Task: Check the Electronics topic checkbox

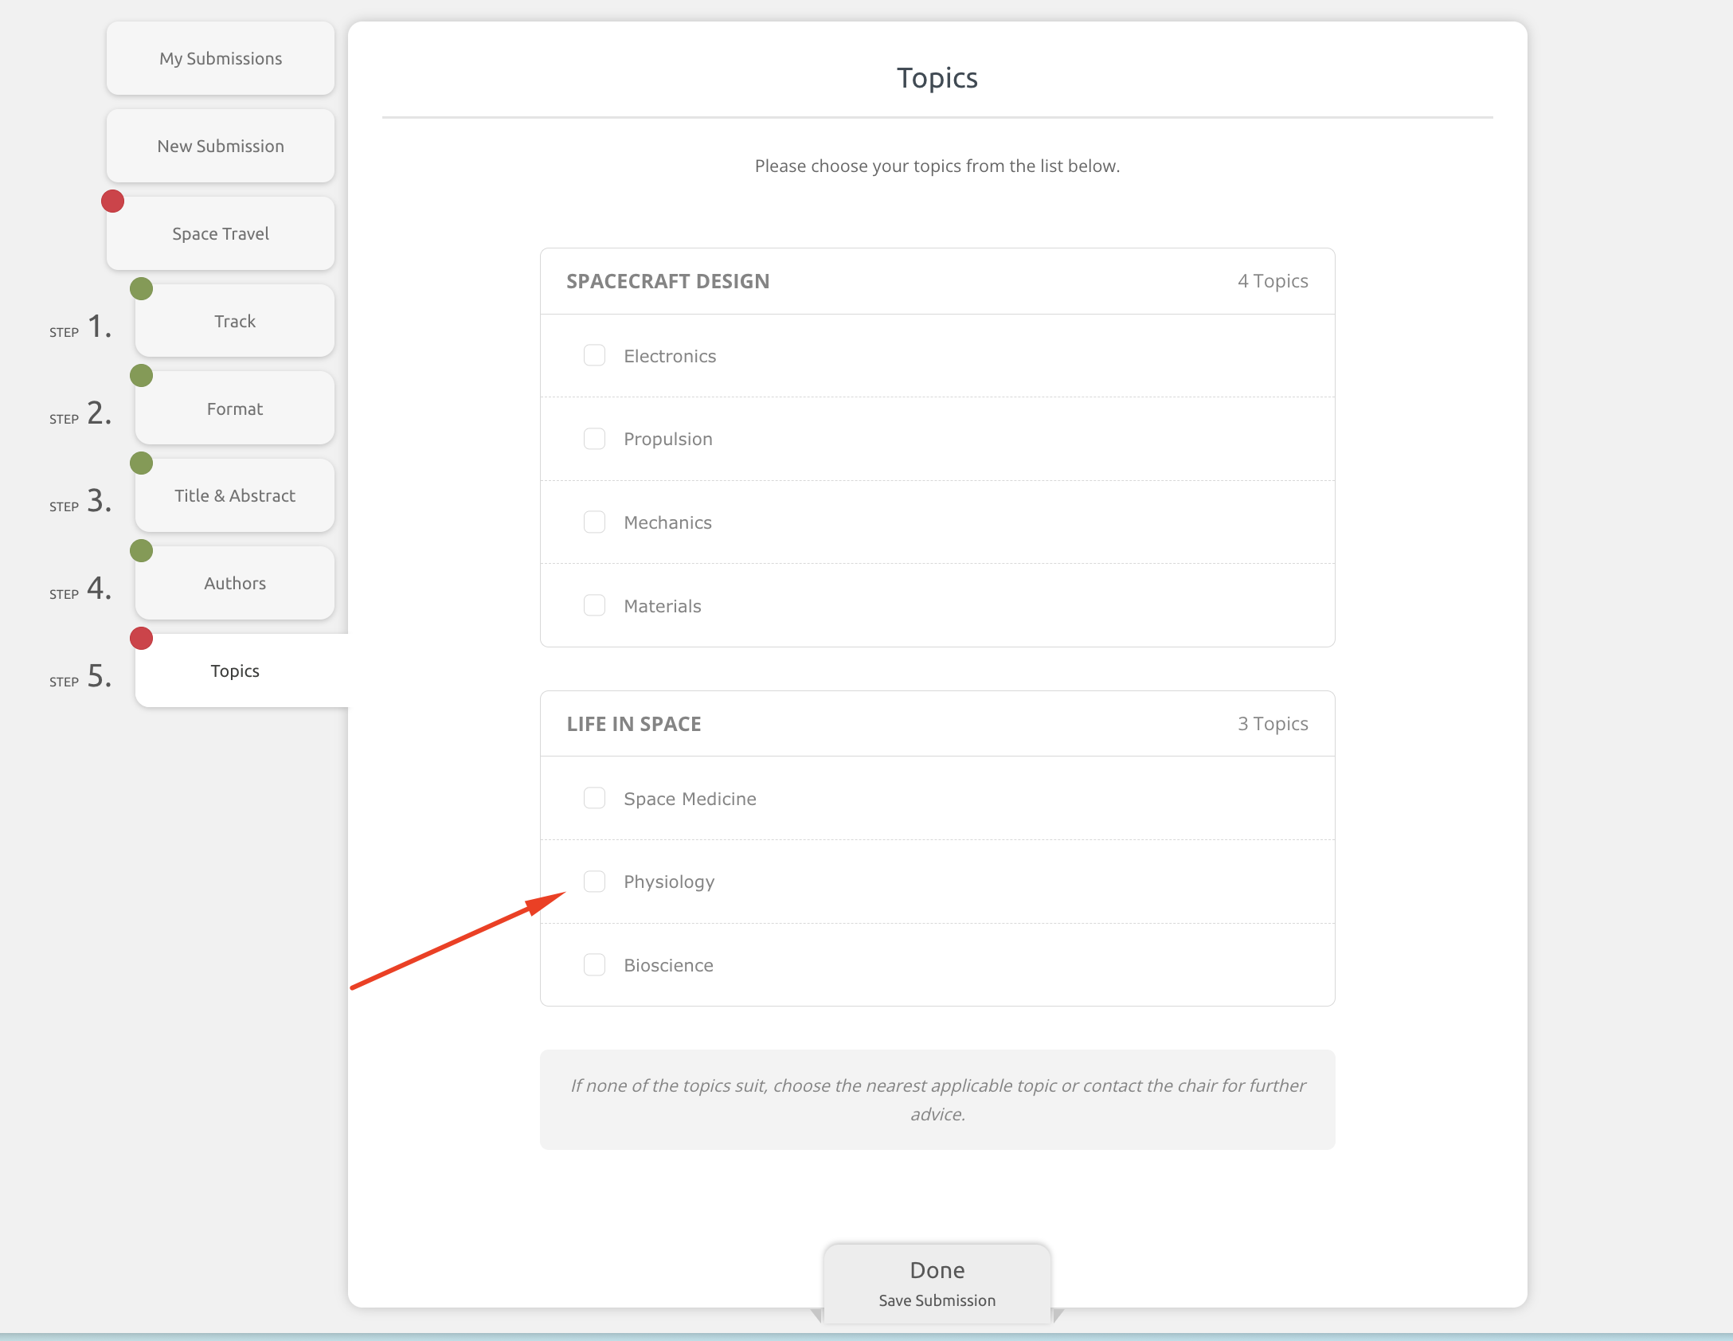Action: coord(594,355)
